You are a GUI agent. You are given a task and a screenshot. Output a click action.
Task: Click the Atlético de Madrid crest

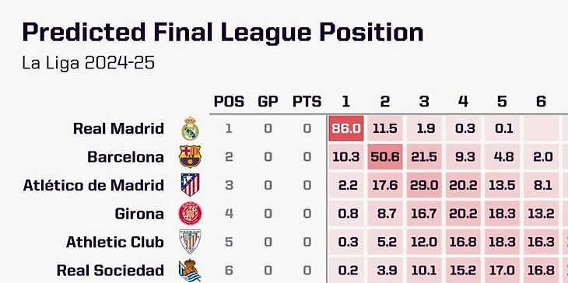190,185
